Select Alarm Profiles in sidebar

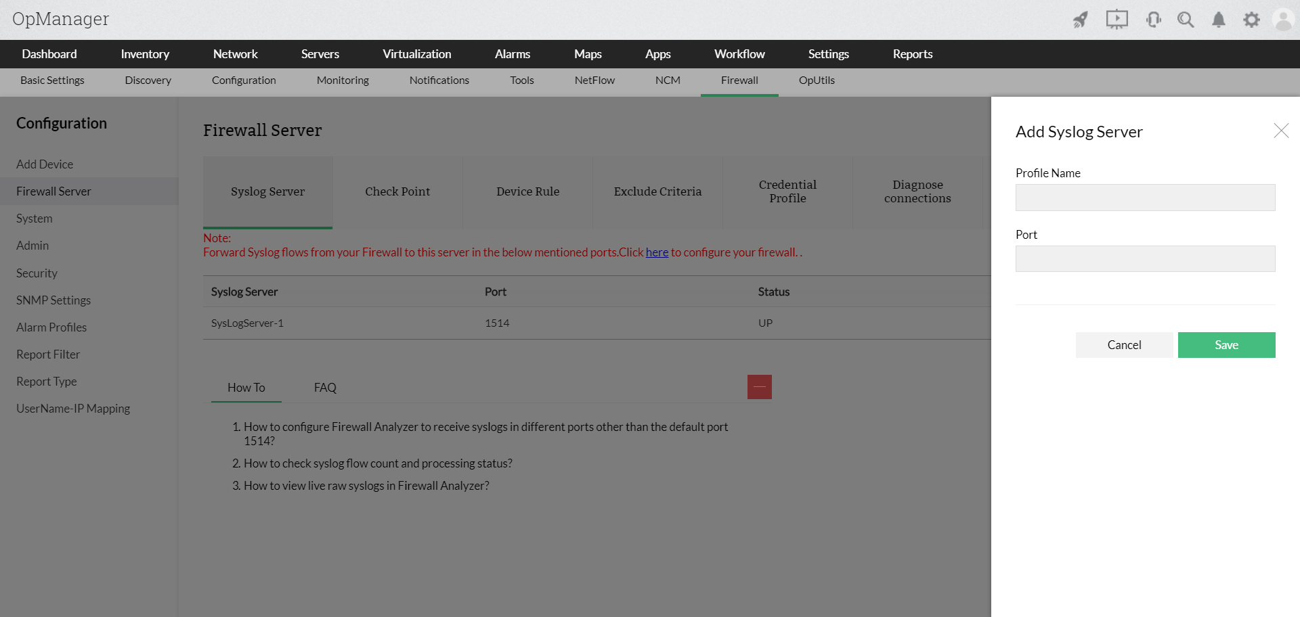pyautogui.click(x=51, y=327)
